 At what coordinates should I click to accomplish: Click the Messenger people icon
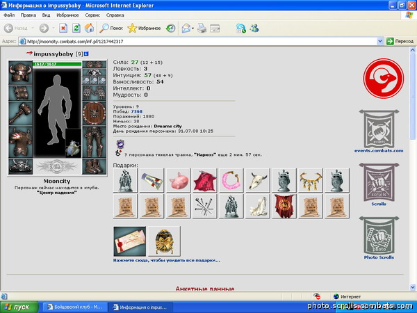(254, 28)
